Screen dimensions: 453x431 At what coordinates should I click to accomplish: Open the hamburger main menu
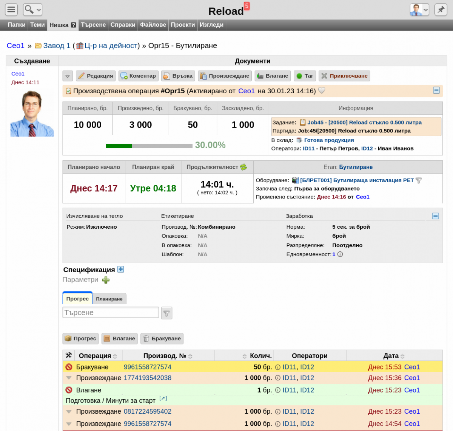(x=11, y=9)
